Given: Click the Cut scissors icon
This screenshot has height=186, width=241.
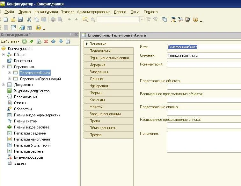Looking at the screenshot, I should [29, 19].
